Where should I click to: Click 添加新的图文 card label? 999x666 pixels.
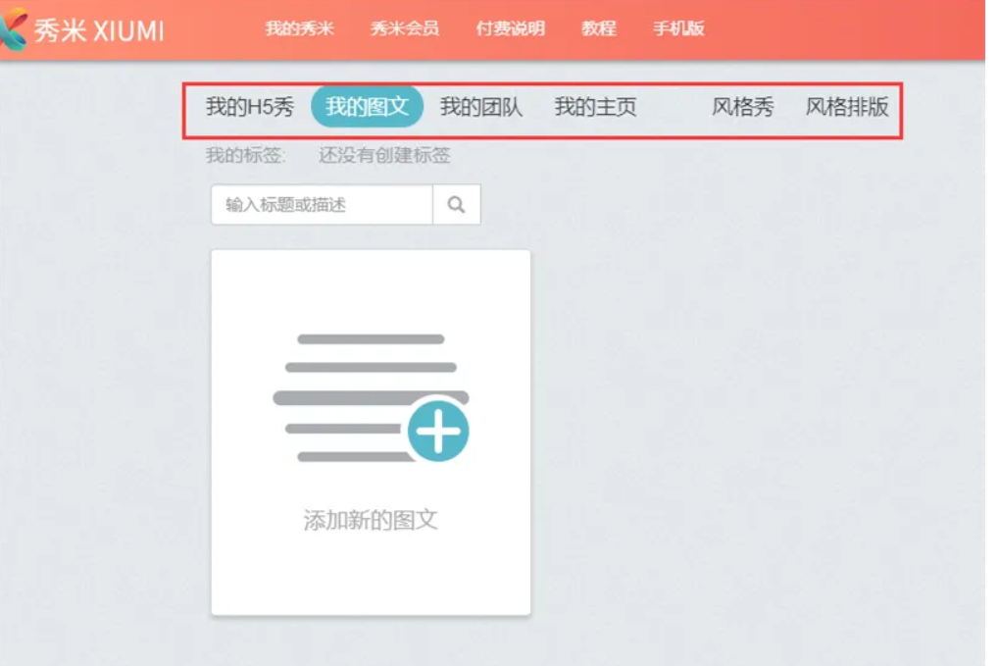pyautogui.click(x=371, y=520)
